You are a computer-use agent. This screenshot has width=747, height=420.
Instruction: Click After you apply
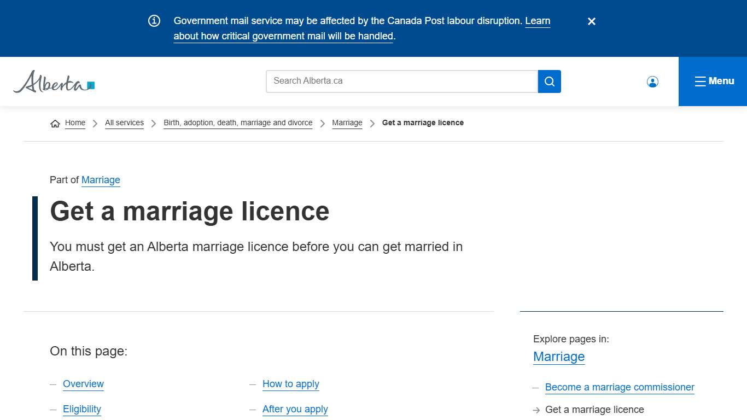point(295,409)
